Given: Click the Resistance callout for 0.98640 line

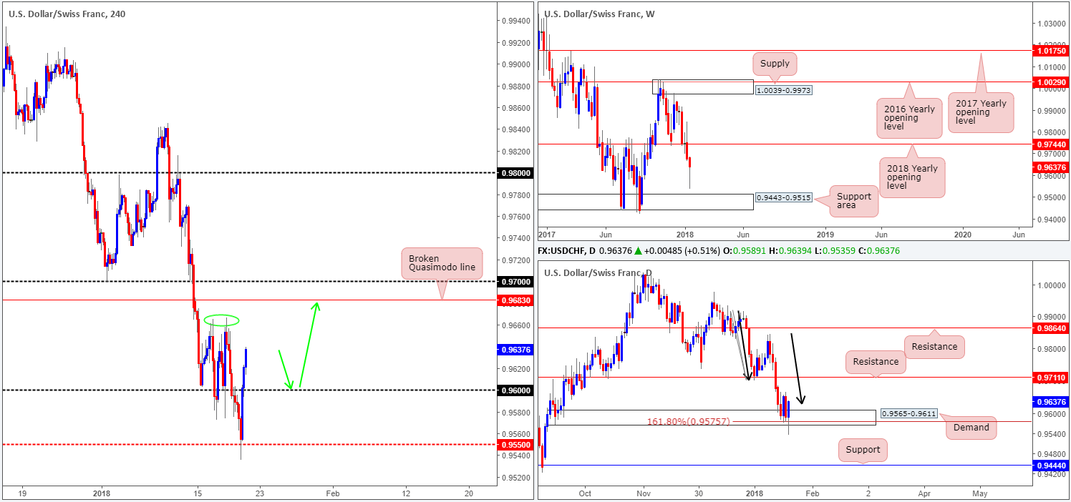Looking at the screenshot, I should point(935,347).
